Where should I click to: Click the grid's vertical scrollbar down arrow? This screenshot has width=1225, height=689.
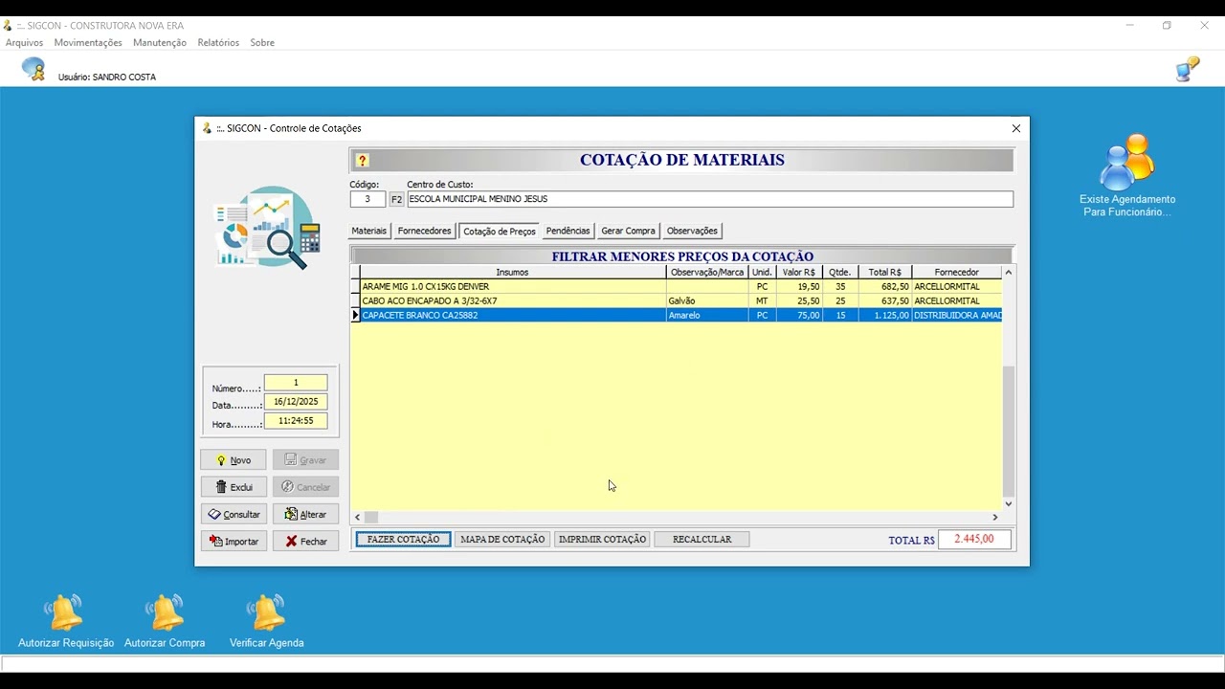[1009, 503]
